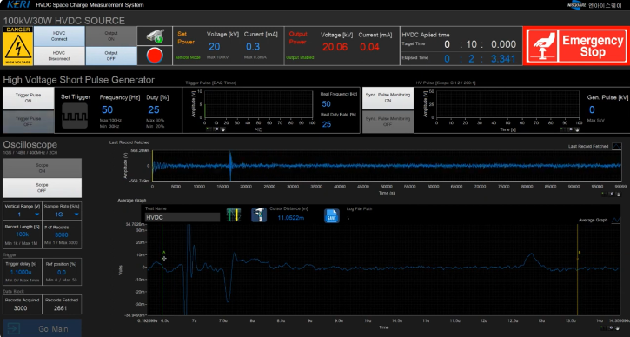Select yellow cursor in Last Record Fetched graph
This screenshot has height=337, width=630.
(x=152, y=166)
